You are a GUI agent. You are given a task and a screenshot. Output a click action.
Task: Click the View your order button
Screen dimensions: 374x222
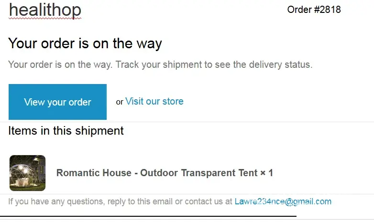pyautogui.click(x=57, y=102)
